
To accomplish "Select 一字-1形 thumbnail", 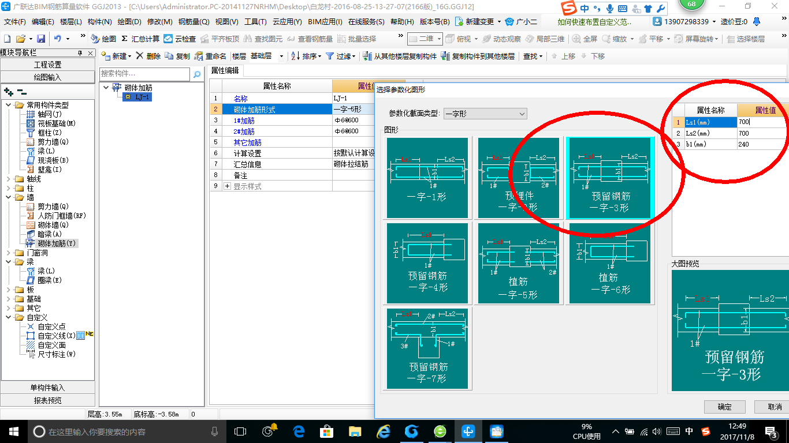I will pyautogui.click(x=427, y=178).
